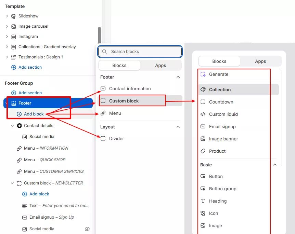The width and height of the screenshot is (295, 234).
Task: Click the Contact information envelope icon
Action: click(x=103, y=89)
